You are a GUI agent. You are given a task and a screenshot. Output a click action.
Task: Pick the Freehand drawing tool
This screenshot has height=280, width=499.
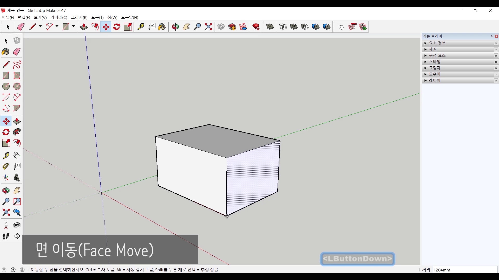(17, 64)
